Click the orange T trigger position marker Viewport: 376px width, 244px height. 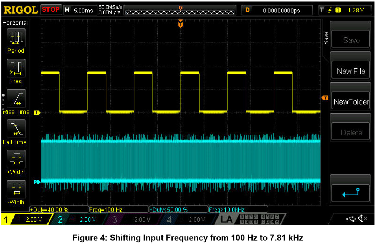click(x=181, y=24)
